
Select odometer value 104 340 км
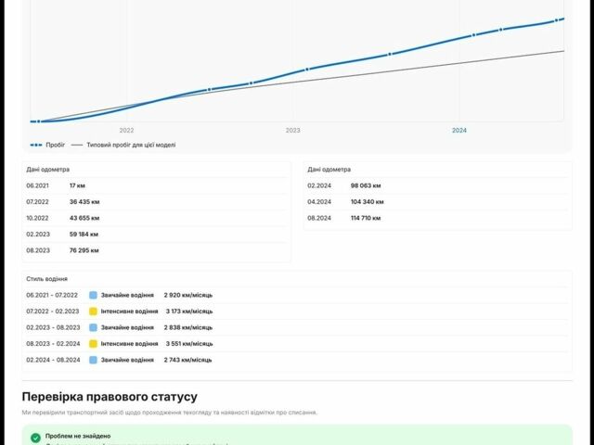coord(368,202)
